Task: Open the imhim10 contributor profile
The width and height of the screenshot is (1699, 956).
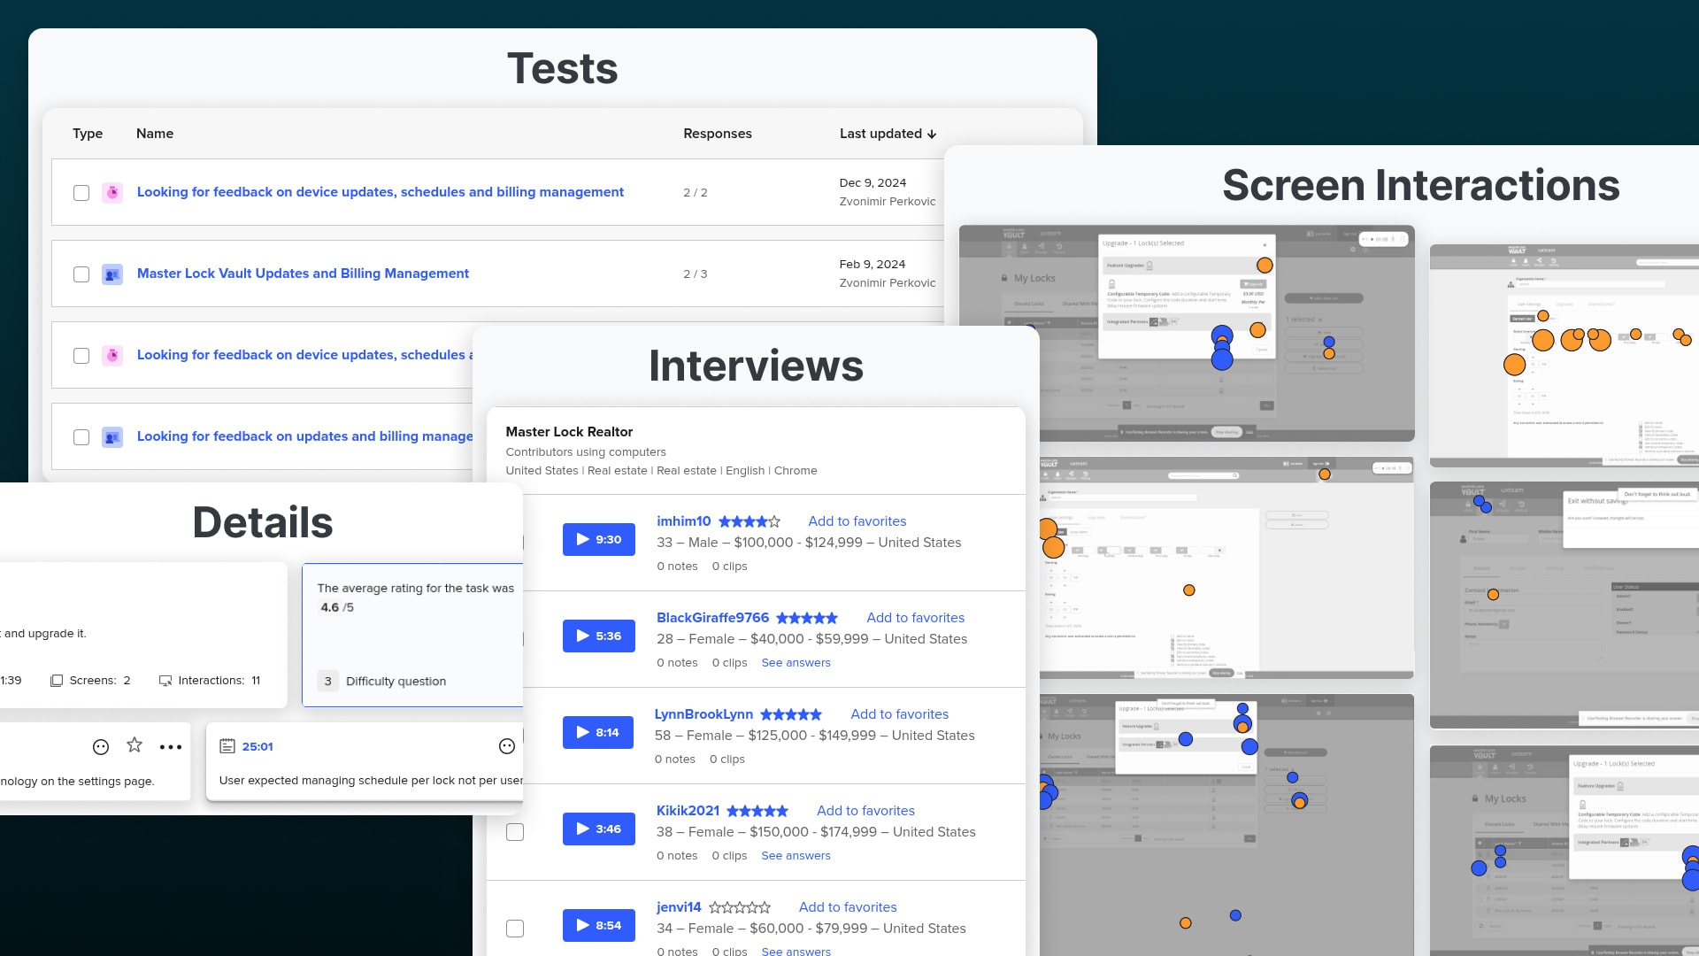Action: coord(684,521)
